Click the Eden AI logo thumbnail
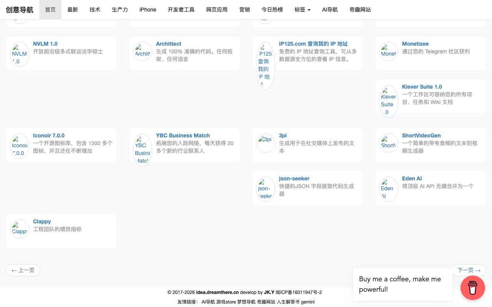This screenshot has width=492, height=307. pos(389,189)
